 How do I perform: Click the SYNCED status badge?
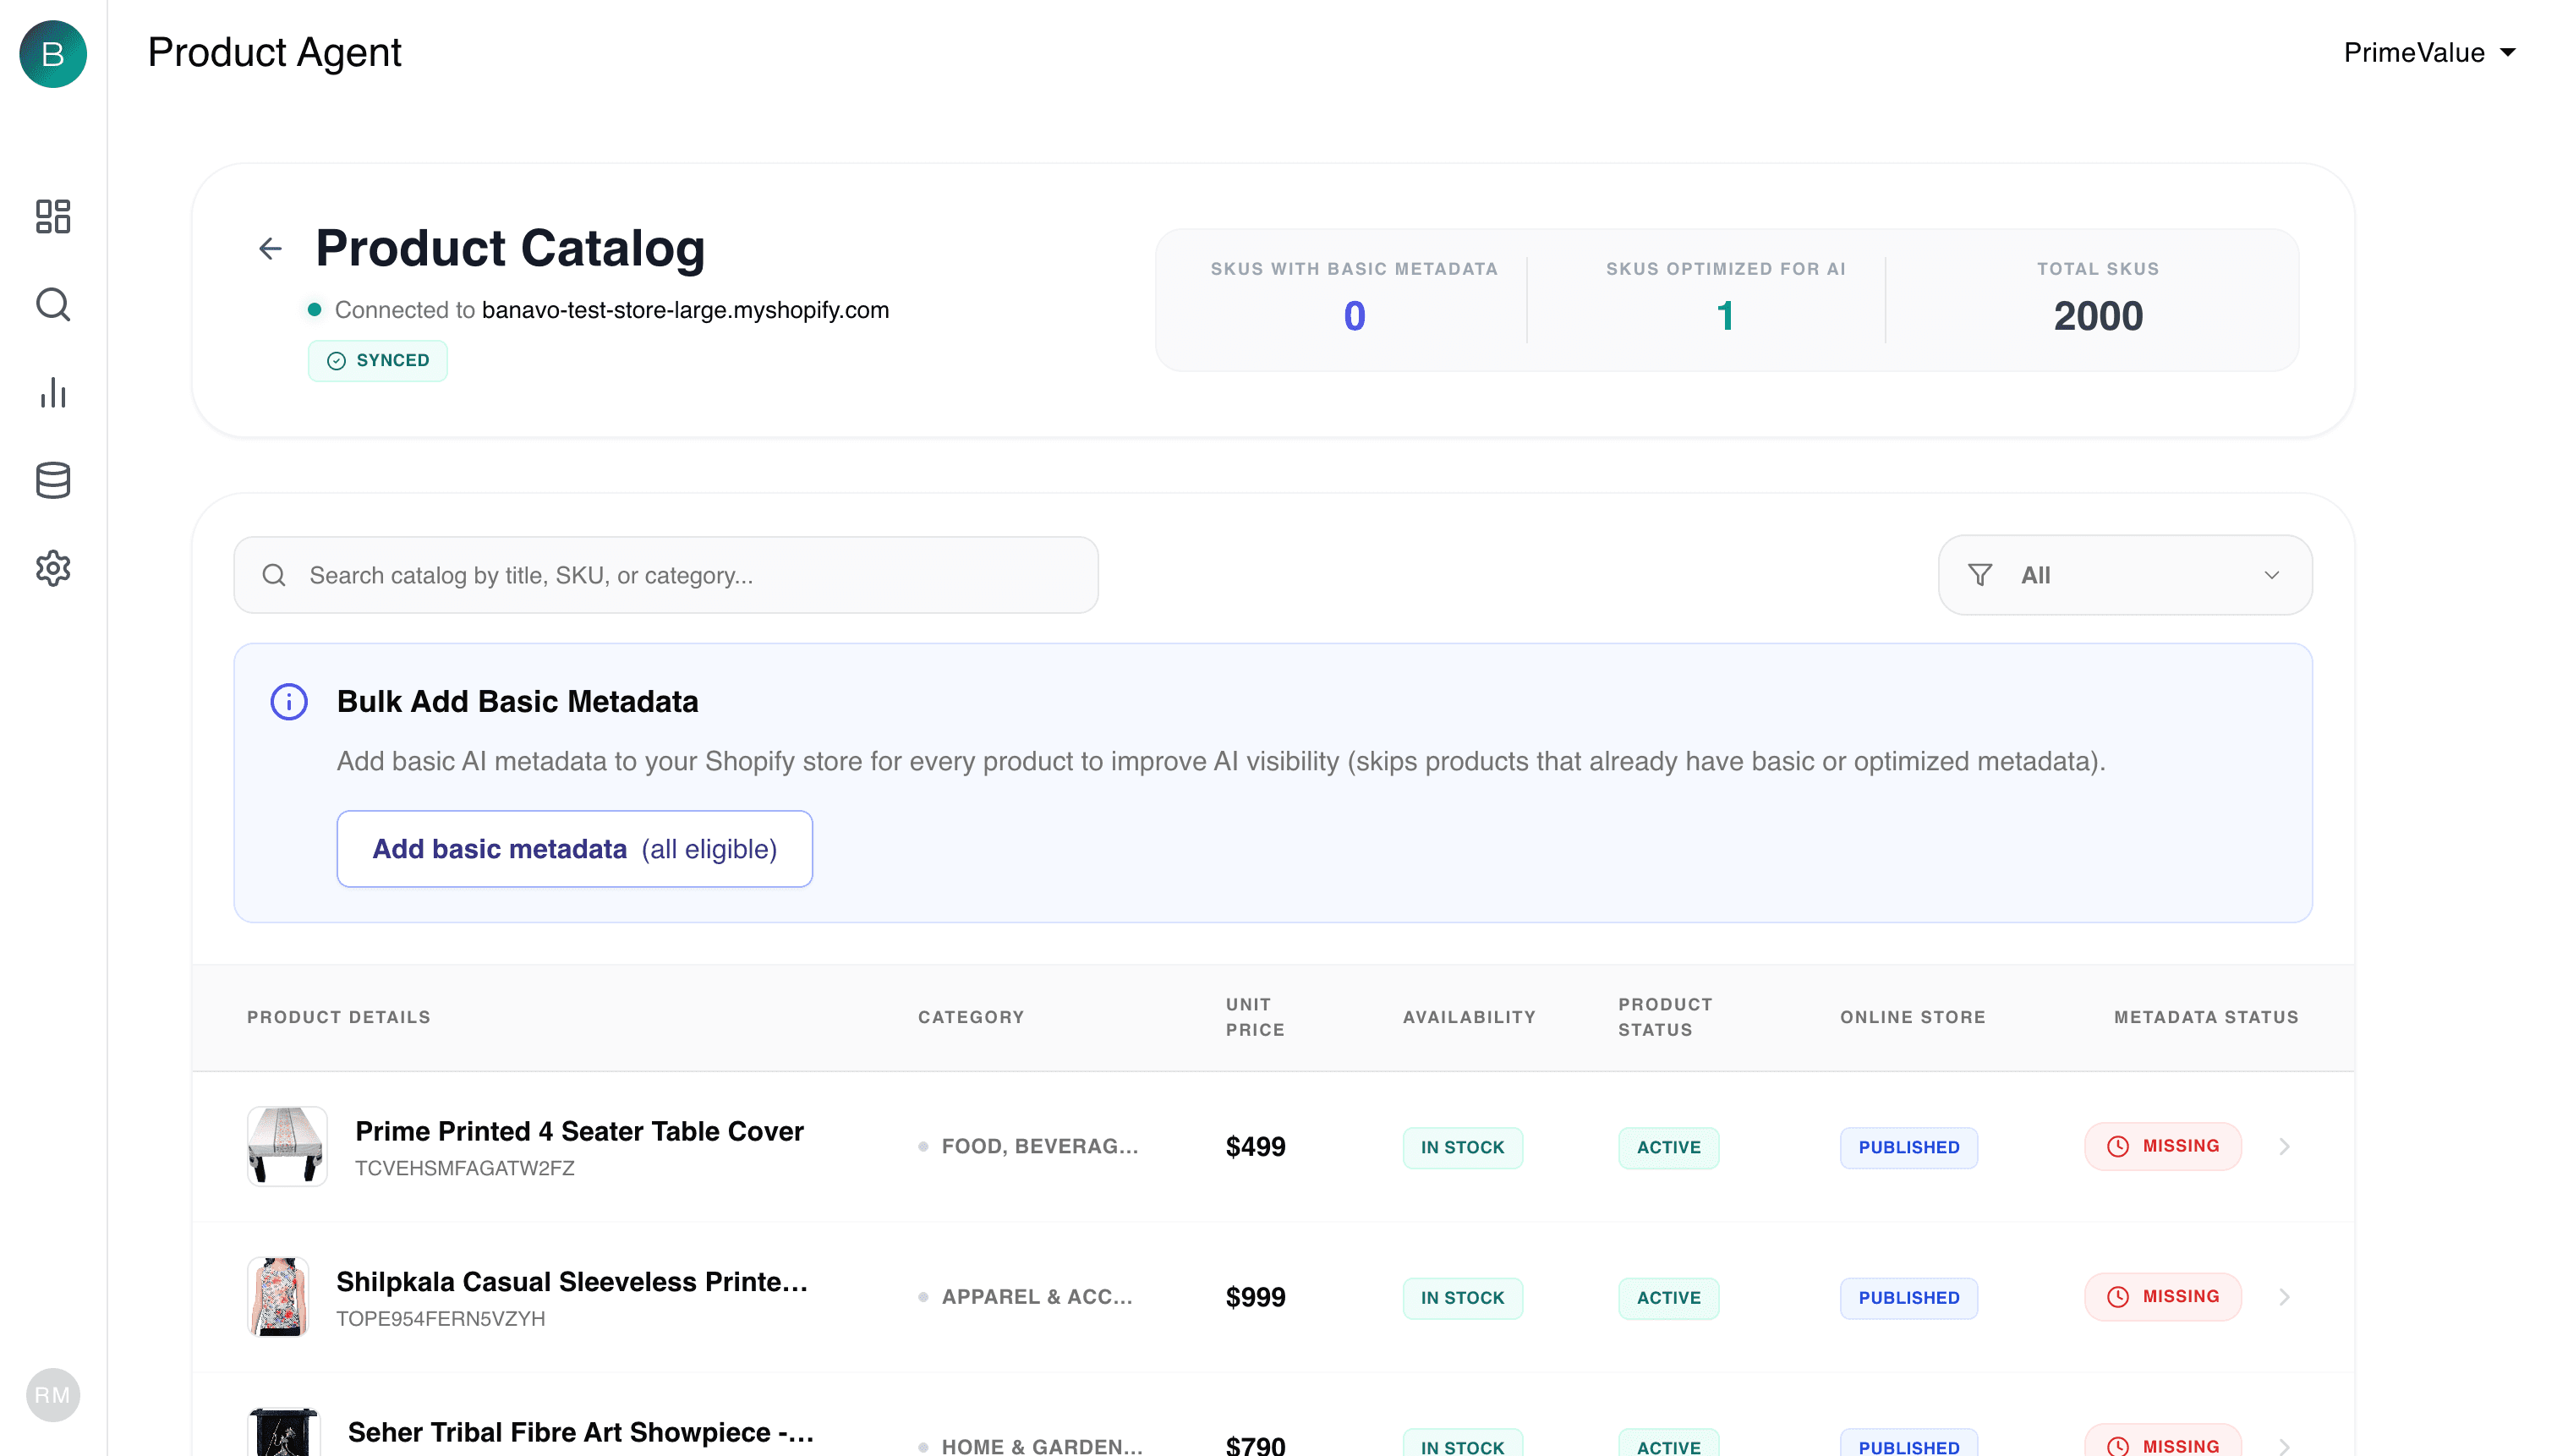click(x=378, y=361)
